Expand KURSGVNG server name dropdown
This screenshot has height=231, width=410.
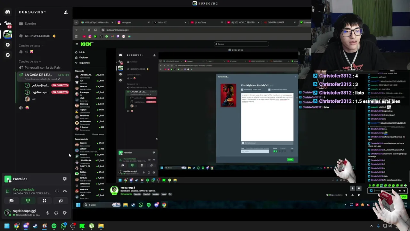(32, 12)
